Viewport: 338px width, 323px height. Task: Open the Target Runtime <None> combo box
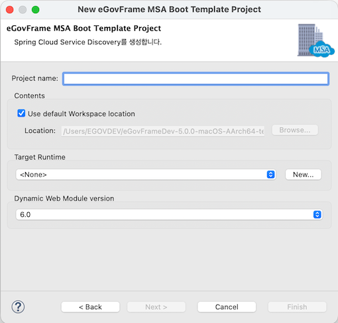tap(146, 175)
